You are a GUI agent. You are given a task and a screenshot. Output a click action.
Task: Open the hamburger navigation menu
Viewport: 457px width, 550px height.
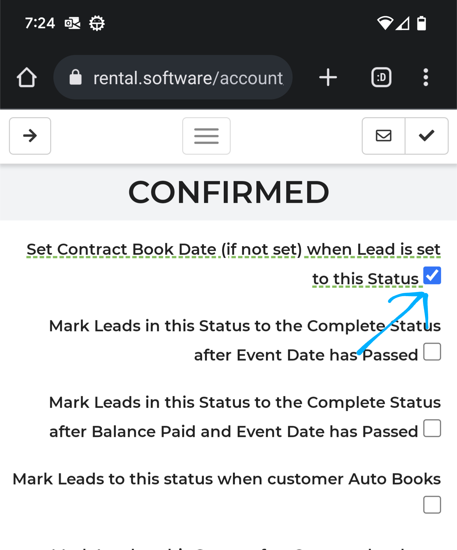pyautogui.click(x=206, y=136)
